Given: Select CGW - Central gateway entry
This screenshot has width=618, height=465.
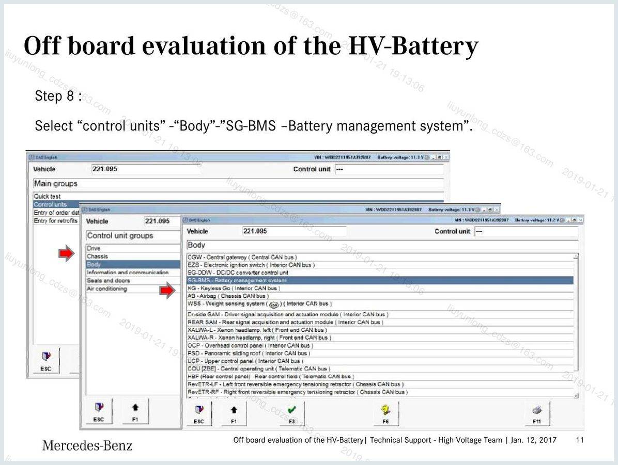Looking at the screenshot, I should pos(380,257).
